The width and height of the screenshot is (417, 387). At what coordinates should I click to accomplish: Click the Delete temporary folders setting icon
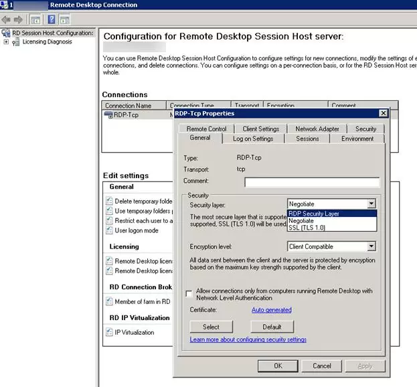coord(109,201)
